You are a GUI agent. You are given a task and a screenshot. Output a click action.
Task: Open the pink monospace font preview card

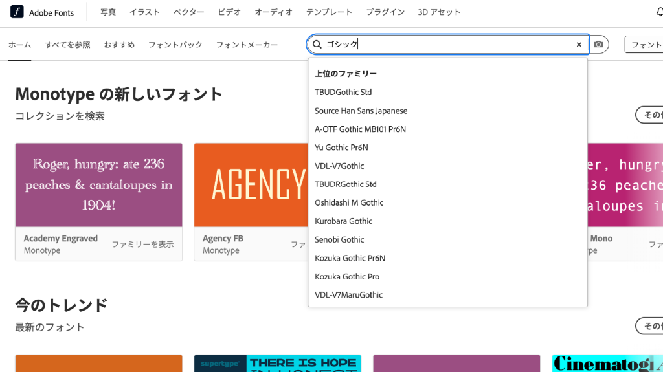(625, 185)
